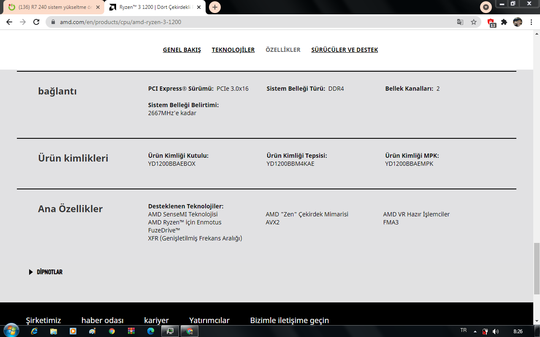Open the Extensions puzzle icon
This screenshot has width=540, height=337.
(x=504, y=22)
